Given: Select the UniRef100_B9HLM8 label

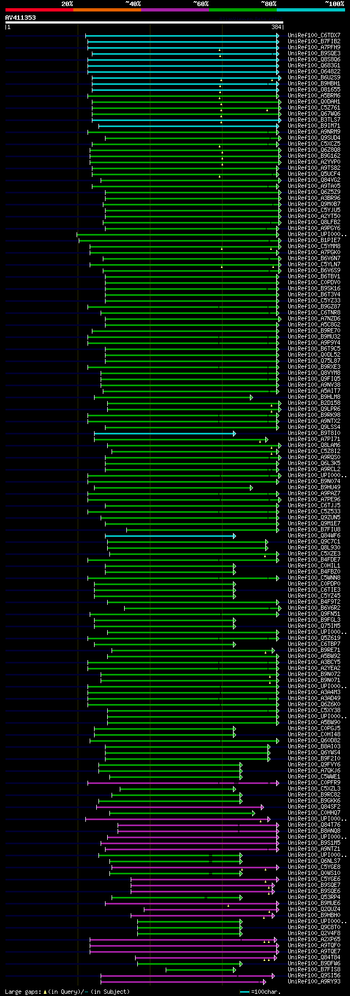Looking at the screenshot, I should (x=314, y=397).
